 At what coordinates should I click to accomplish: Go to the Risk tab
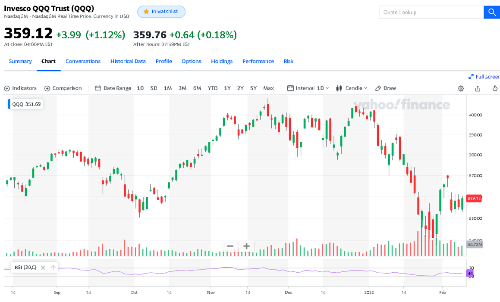(288, 61)
